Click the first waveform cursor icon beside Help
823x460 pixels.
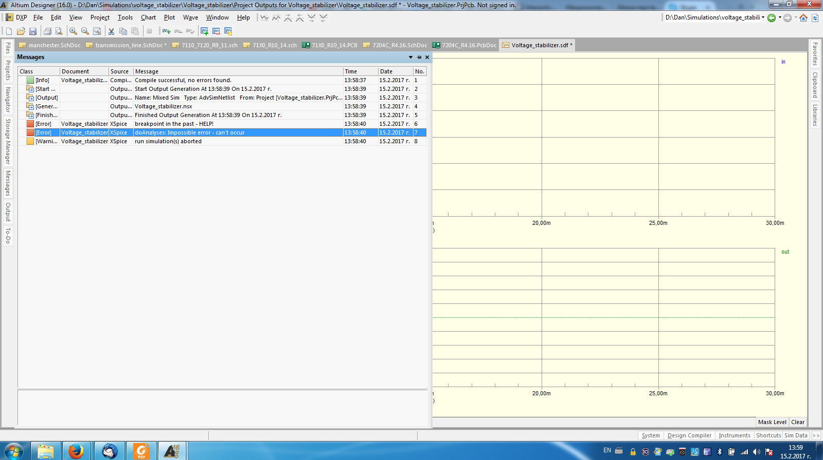click(x=264, y=17)
